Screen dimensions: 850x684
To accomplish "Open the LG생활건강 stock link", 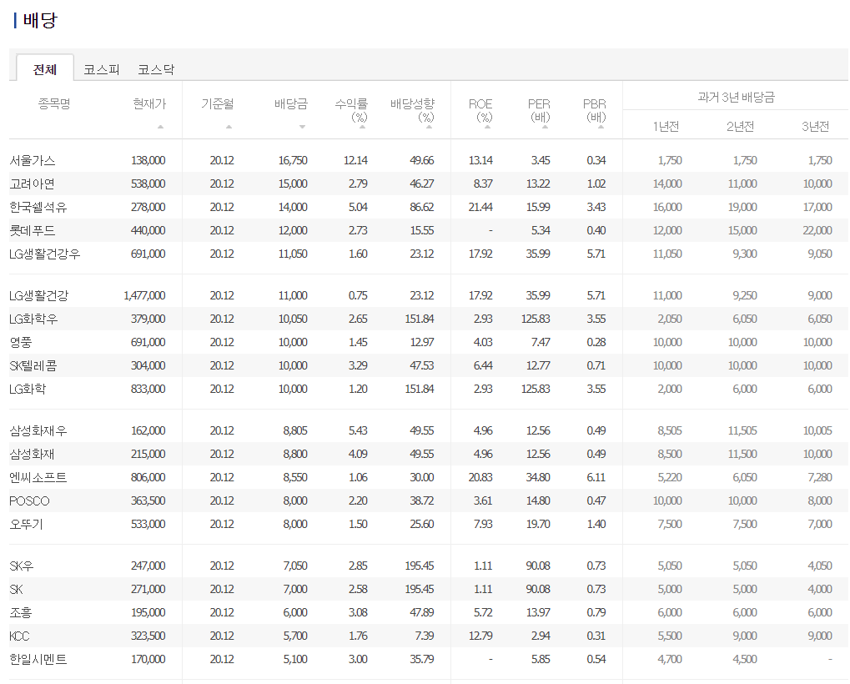I will 39,295.
